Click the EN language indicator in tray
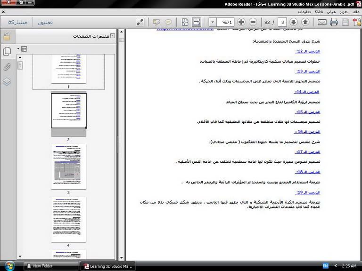Viewport: 362px width, 271px height. pyautogui.click(x=325, y=266)
